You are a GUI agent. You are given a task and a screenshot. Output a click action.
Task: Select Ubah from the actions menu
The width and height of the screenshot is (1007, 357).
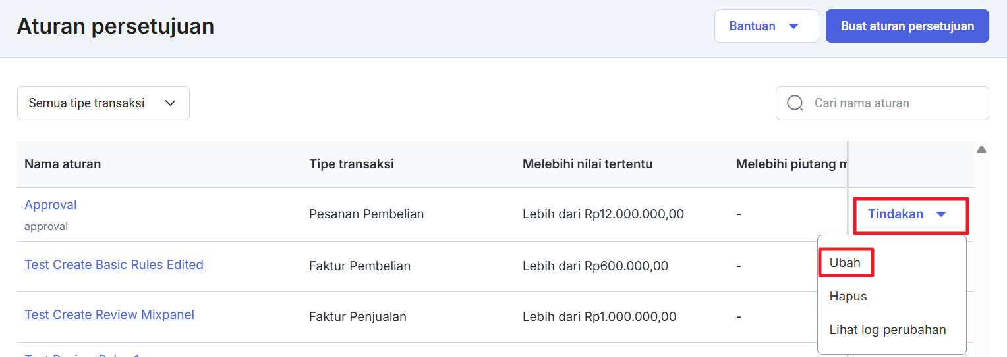tap(846, 262)
